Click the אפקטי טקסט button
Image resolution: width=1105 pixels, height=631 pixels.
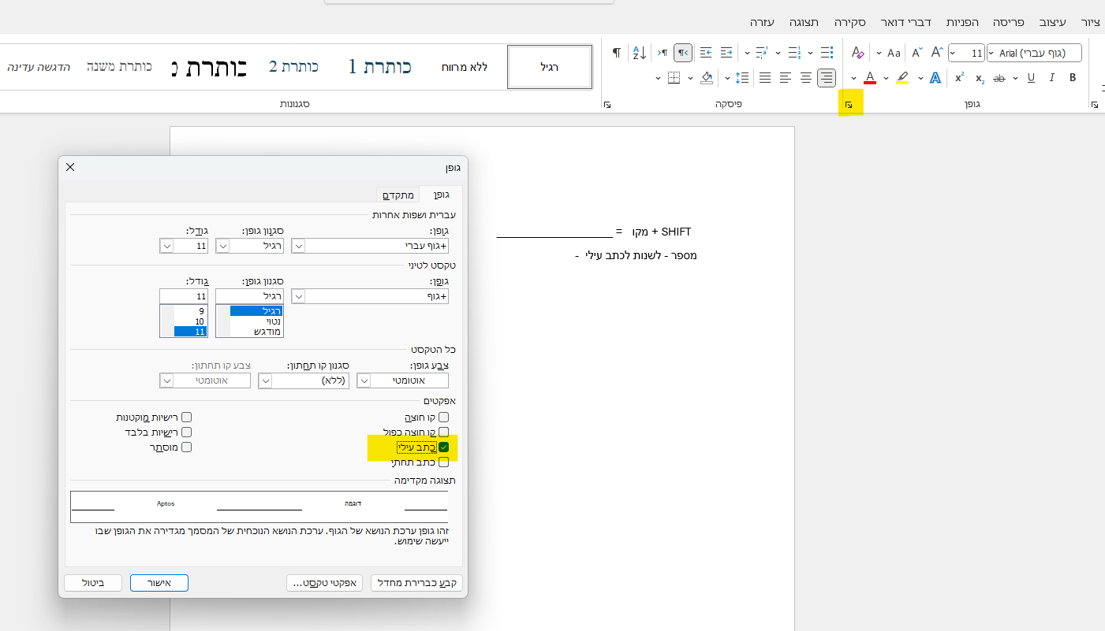tap(323, 583)
